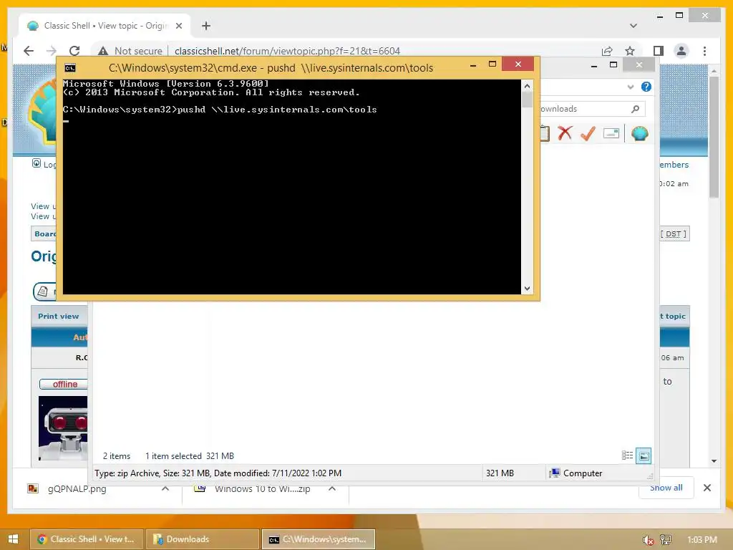
Task: Click the muted volume tray icon
Action: pos(648,540)
